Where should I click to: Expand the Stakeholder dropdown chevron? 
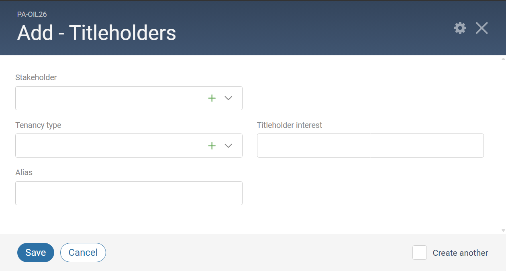pyautogui.click(x=229, y=98)
